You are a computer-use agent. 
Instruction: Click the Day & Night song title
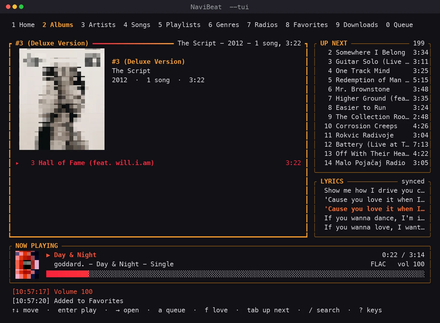coord(75,255)
